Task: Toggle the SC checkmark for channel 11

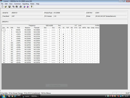Action: [x=63, y=51]
